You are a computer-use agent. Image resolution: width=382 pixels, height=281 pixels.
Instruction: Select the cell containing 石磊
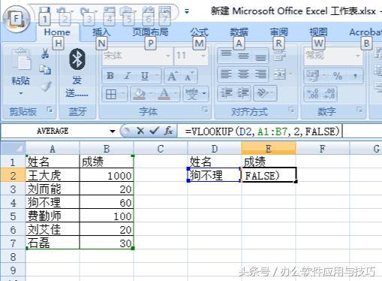click(53, 243)
